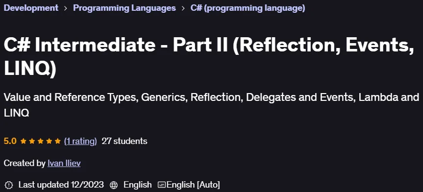Visit instructor Ivan Iliev's profile
423x192 pixels.
[x=64, y=163]
